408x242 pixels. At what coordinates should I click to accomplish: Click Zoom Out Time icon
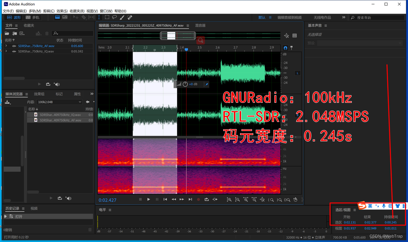tap(254, 200)
